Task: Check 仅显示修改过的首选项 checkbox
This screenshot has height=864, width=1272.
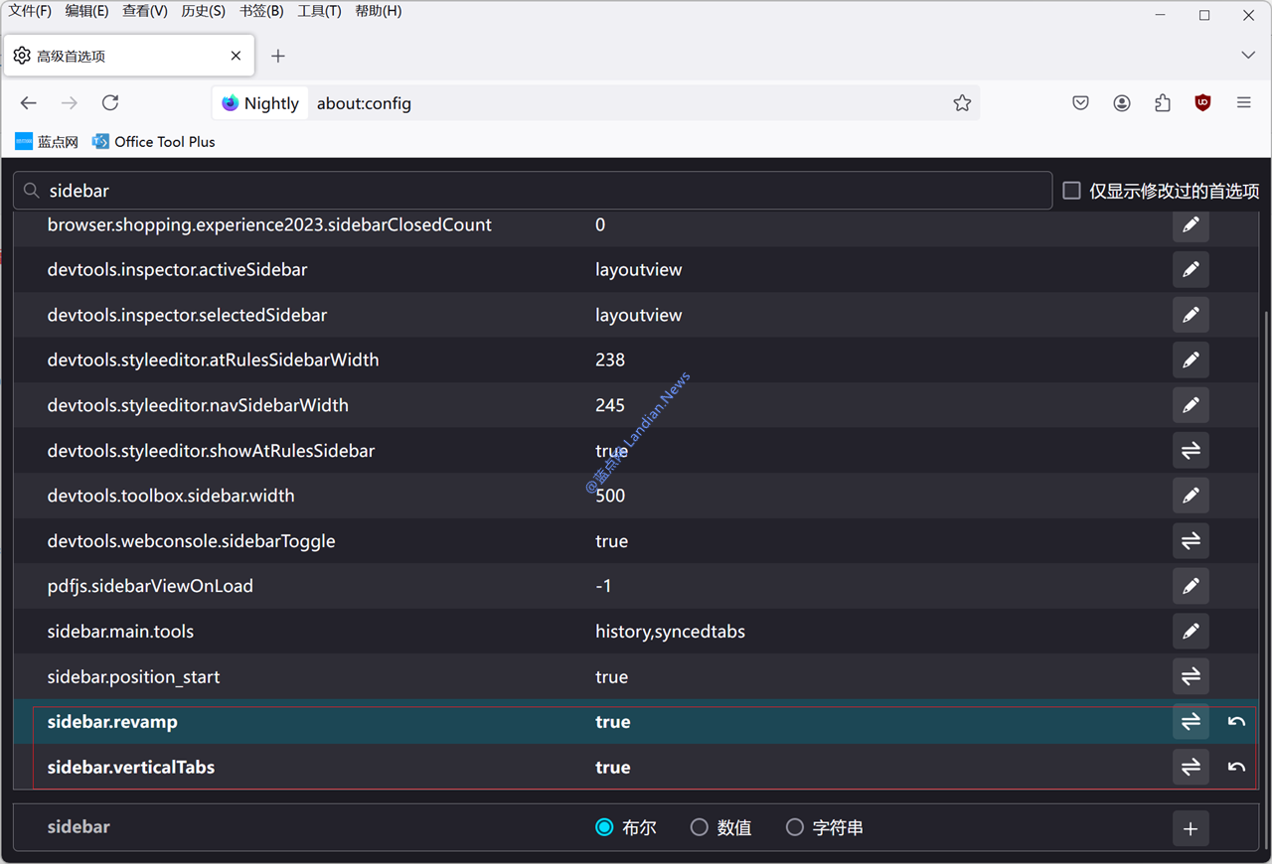Action: tap(1071, 191)
